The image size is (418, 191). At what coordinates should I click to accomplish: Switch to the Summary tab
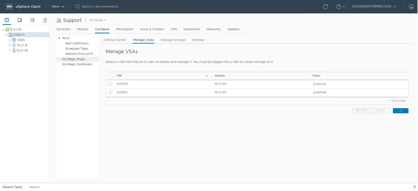pyautogui.click(x=64, y=29)
